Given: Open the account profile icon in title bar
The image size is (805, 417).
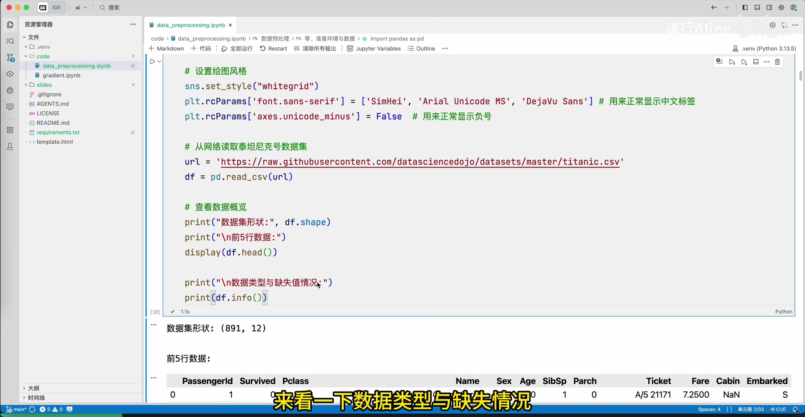Looking at the screenshot, I should point(794,8).
